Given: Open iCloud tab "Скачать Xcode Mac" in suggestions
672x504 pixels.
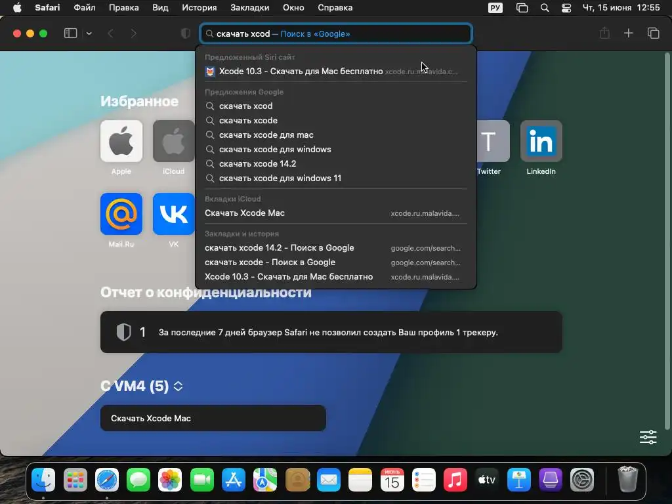Looking at the screenshot, I should 336,213.
